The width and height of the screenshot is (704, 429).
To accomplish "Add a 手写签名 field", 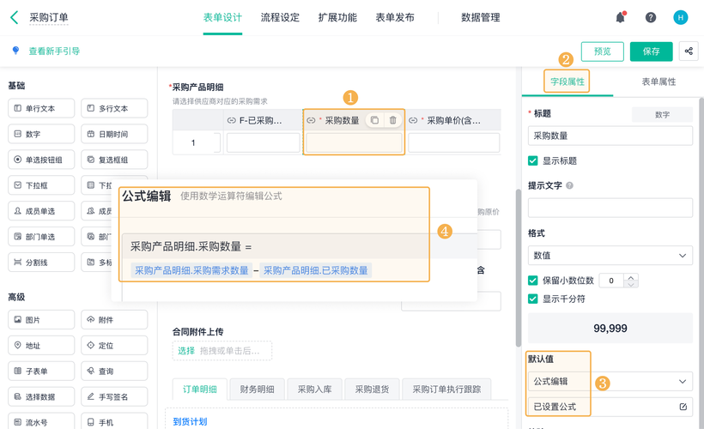I will (114, 396).
